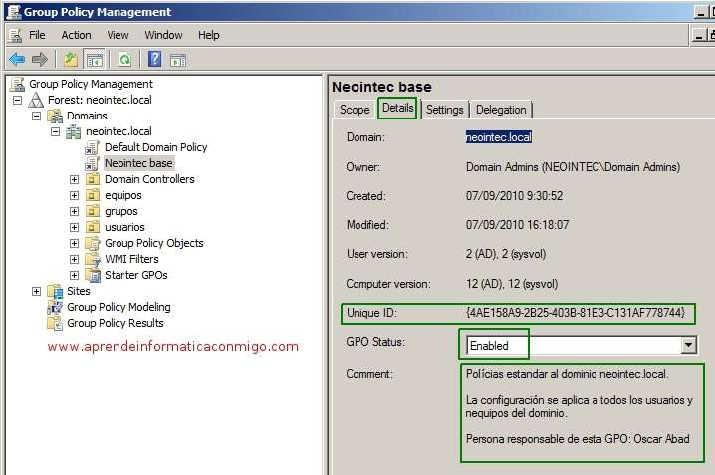Click the Group Policy Management title bar icon

coord(14,11)
